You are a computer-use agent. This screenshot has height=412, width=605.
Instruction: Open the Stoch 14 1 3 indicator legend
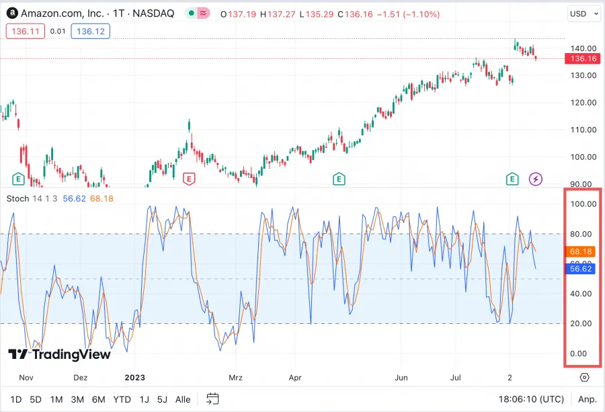click(32, 198)
